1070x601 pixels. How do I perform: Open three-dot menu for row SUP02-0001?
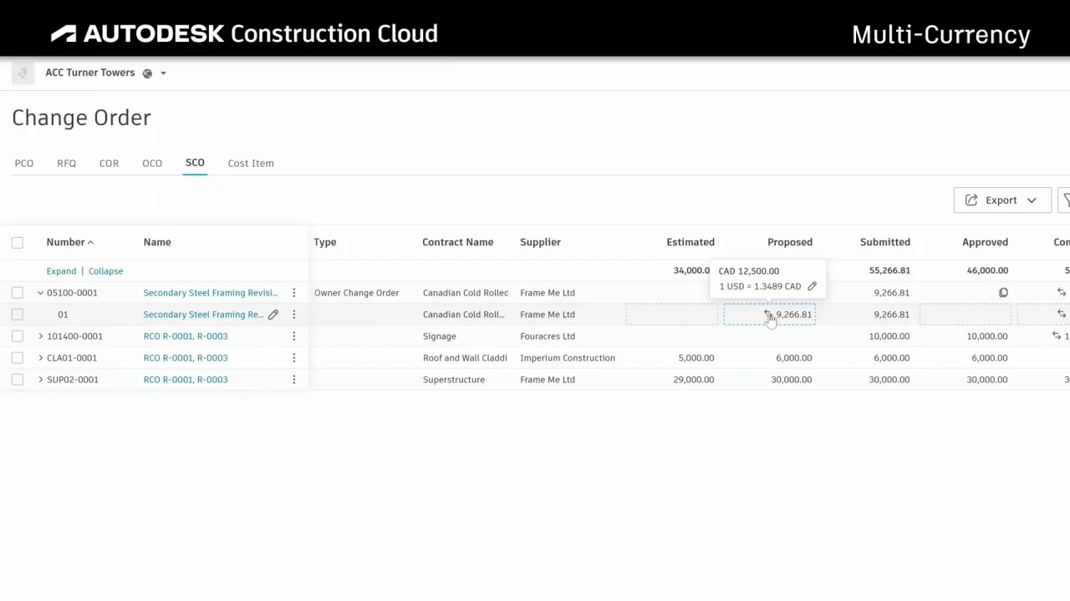[x=293, y=380]
